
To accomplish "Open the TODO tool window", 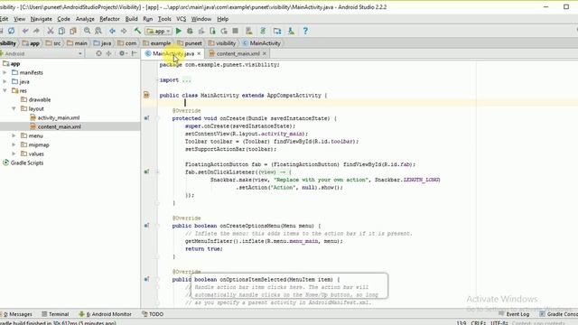I will pos(153,314).
